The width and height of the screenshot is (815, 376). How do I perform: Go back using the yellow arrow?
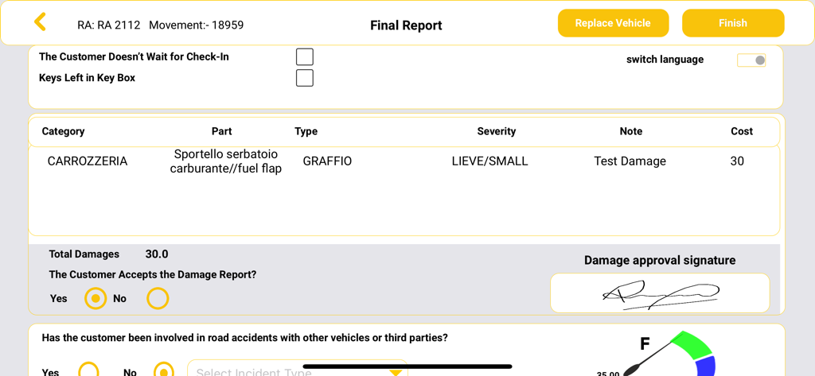41,22
